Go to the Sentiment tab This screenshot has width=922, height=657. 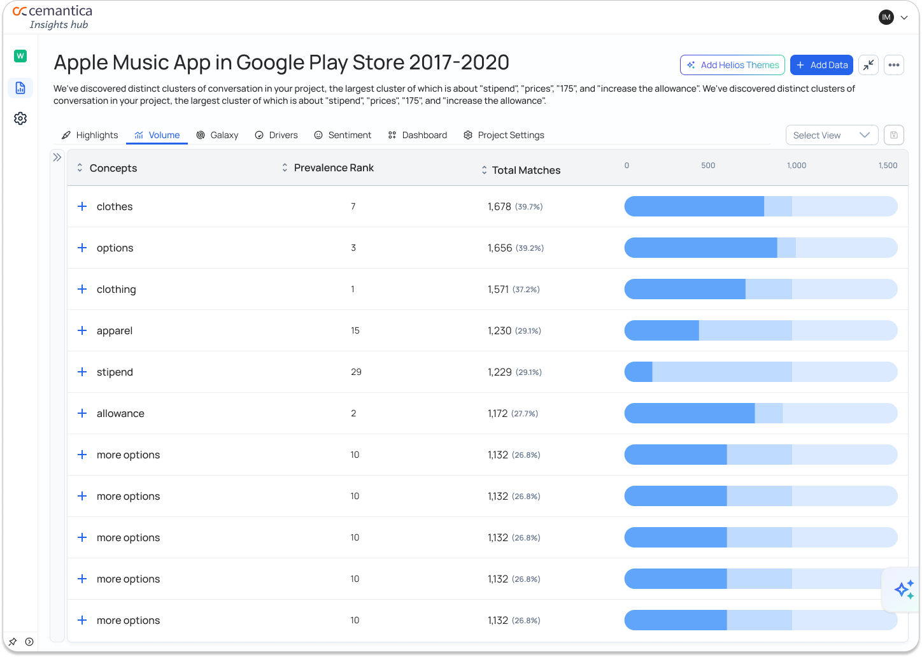point(343,135)
